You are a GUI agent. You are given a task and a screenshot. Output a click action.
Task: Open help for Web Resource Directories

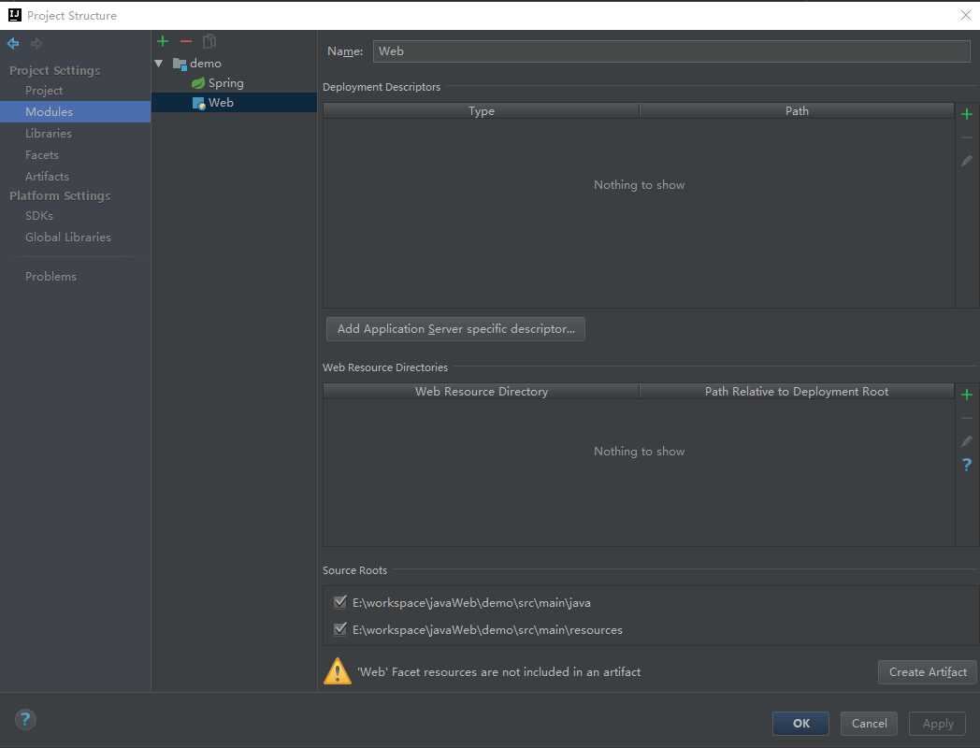point(966,465)
